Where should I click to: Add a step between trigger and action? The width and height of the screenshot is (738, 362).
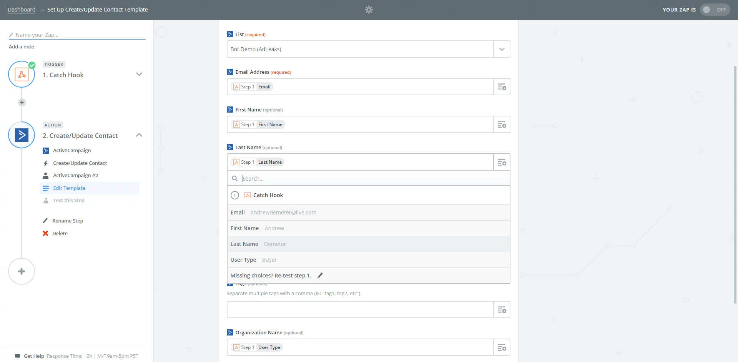22,103
